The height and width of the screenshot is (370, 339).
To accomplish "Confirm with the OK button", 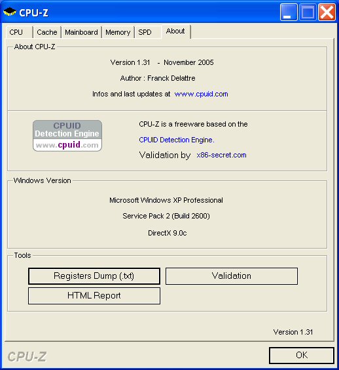I will (x=302, y=355).
